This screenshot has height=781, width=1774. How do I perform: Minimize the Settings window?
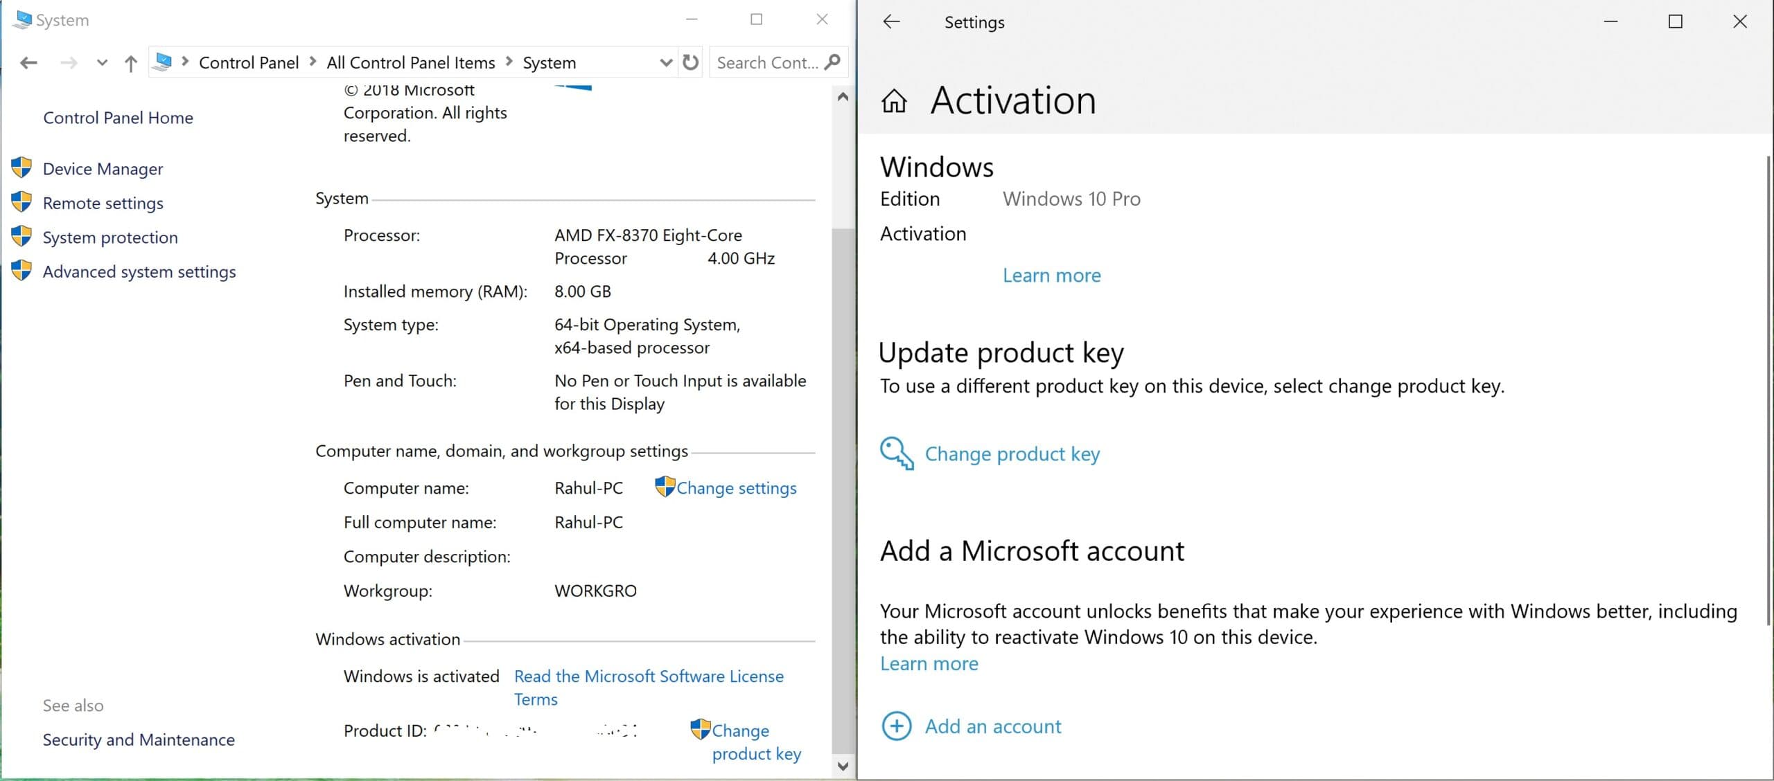[x=1610, y=21]
